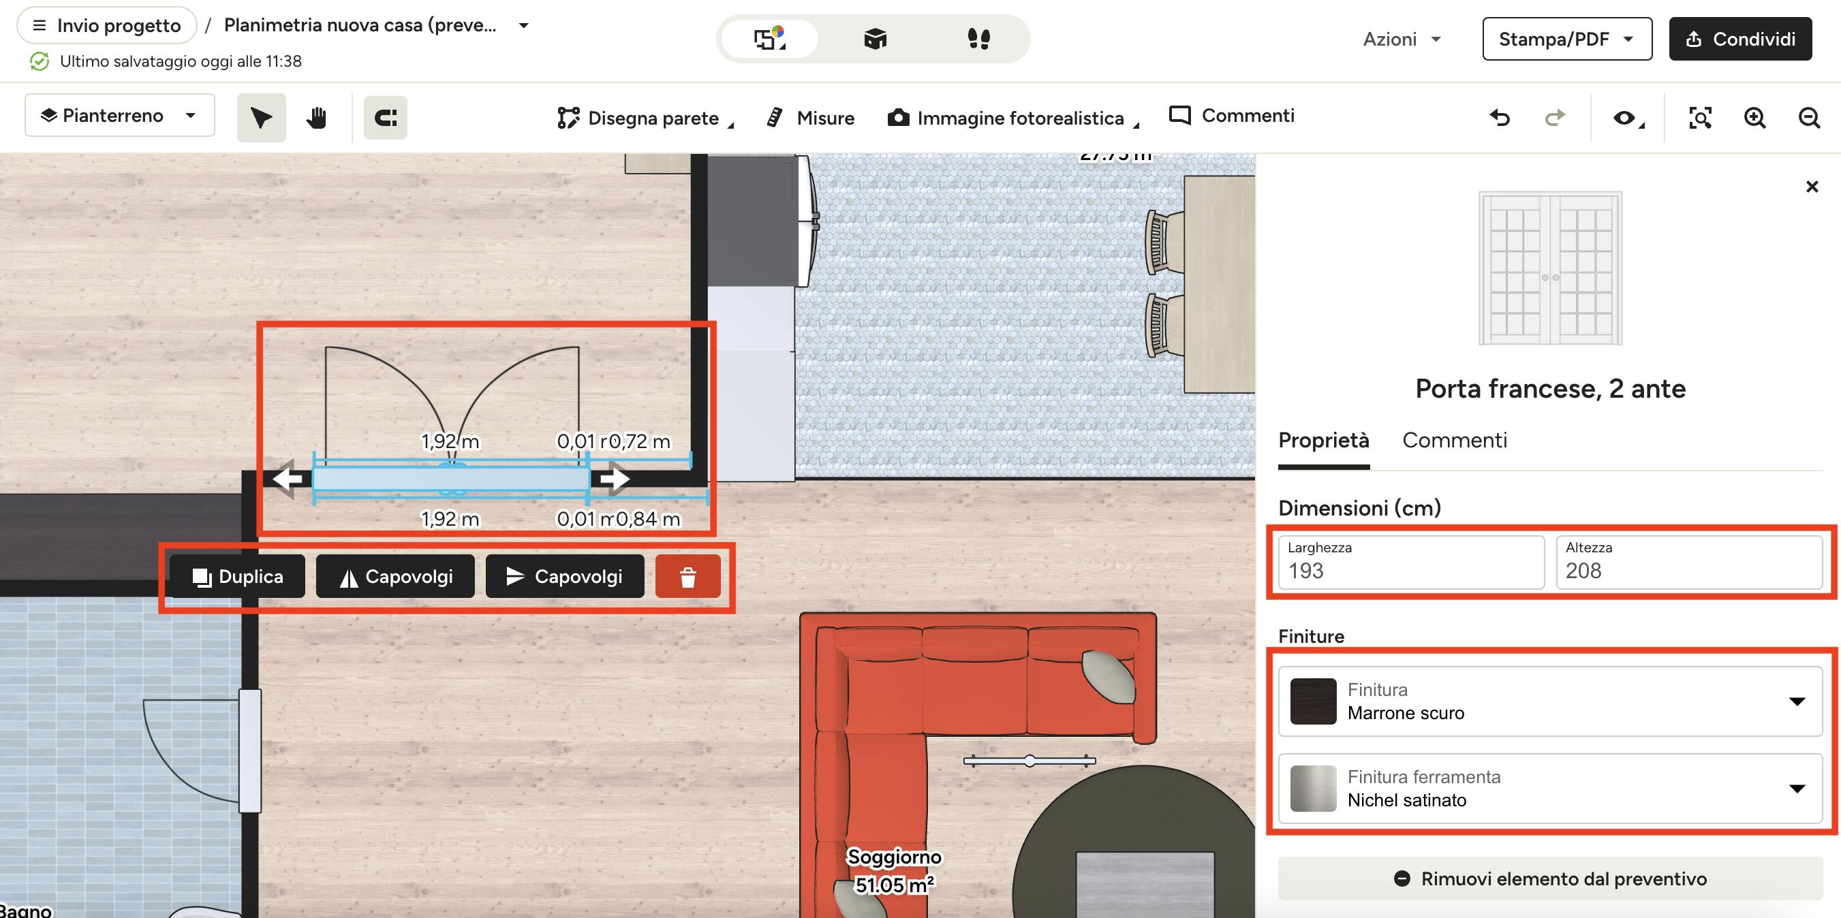Open Immagine fotorealistica options
This screenshot has height=918, width=1841.
click(1013, 118)
